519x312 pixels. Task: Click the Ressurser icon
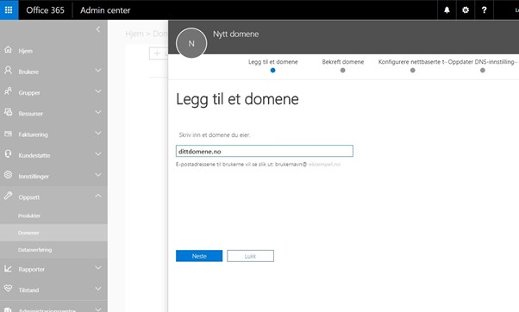[9, 112]
